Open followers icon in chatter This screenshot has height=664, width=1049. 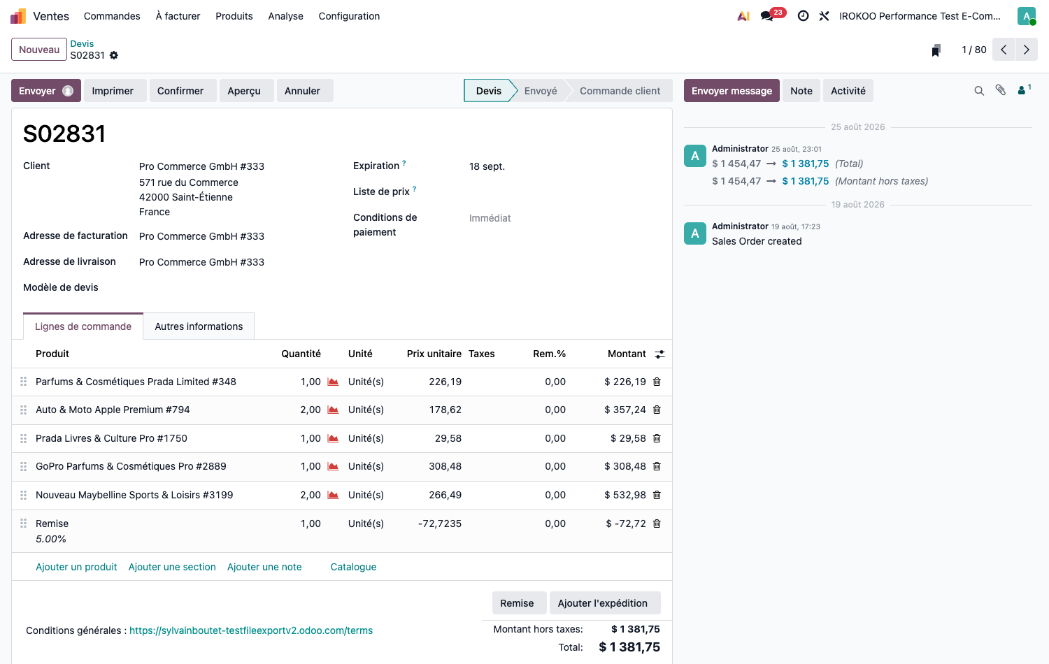pyautogui.click(x=1025, y=89)
